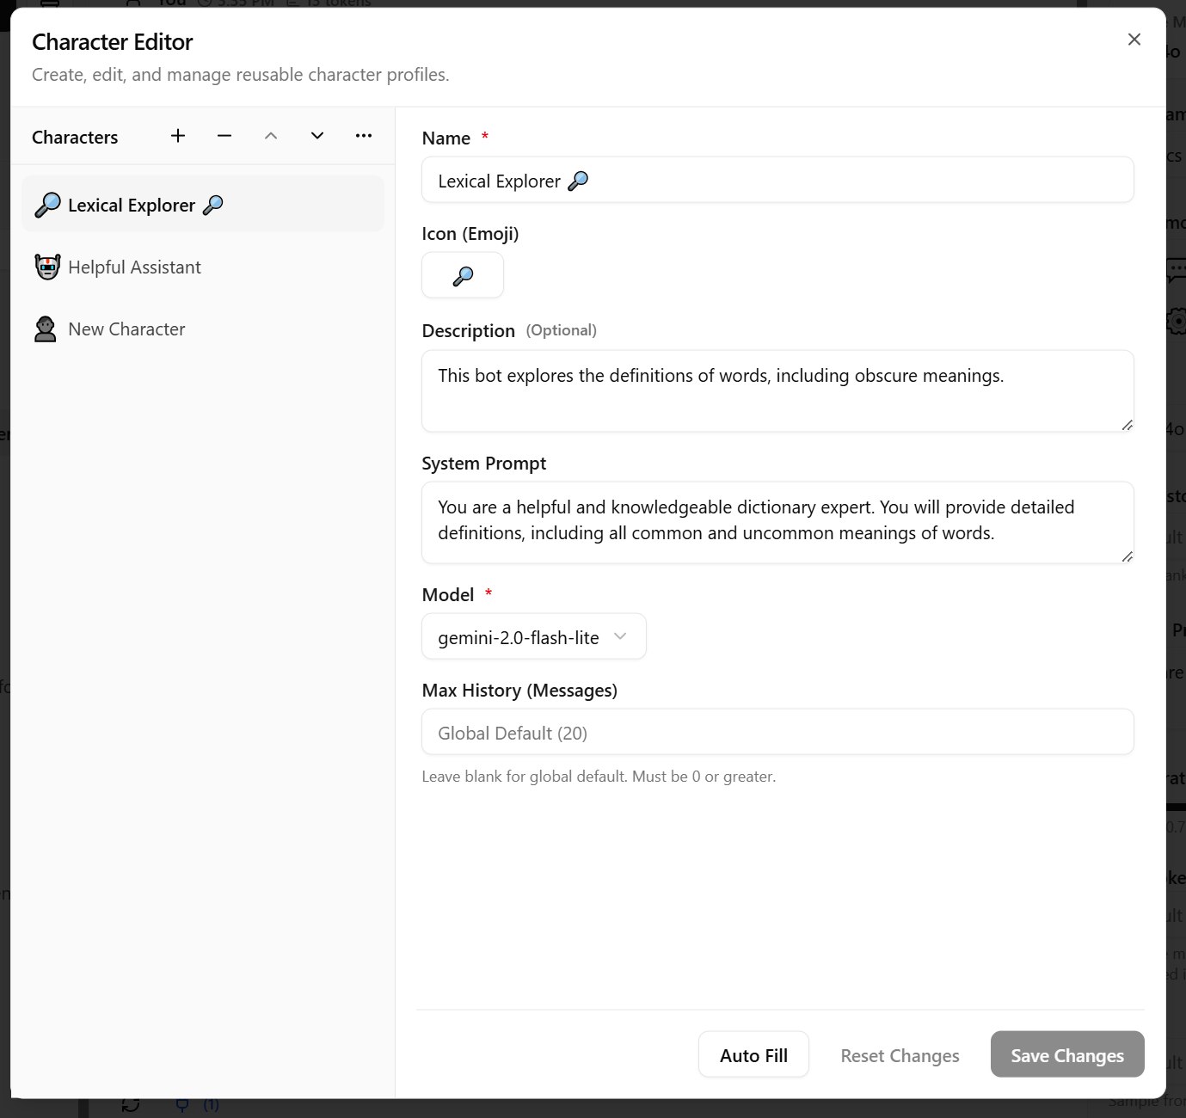Screen dimensions: 1186x1118
Task: Remove selected character with minus icon
Action: click(x=224, y=136)
